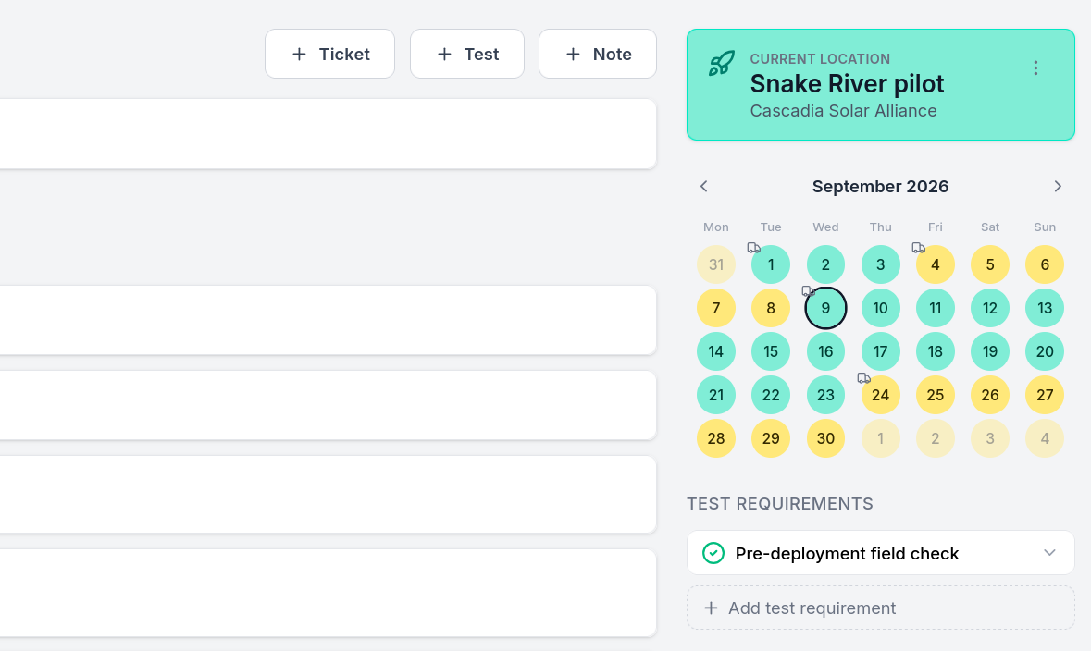Click the rocket icon in location card
This screenshot has width=1091, height=651.
[x=721, y=63]
